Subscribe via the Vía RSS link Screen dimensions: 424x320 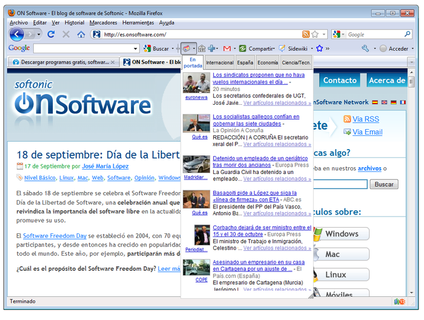pos(365,119)
